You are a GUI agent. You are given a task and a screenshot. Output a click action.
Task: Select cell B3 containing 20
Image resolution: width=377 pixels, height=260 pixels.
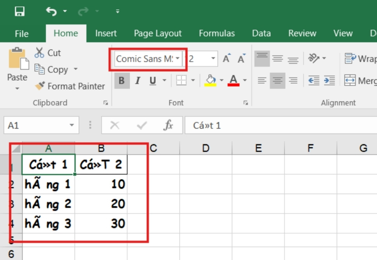click(101, 204)
